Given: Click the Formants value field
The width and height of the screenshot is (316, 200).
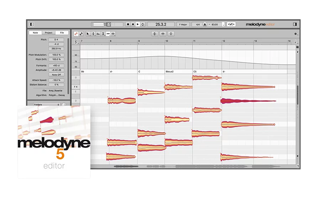Looking at the screenshot, I should pyautogui.click(x=56, y=65).
